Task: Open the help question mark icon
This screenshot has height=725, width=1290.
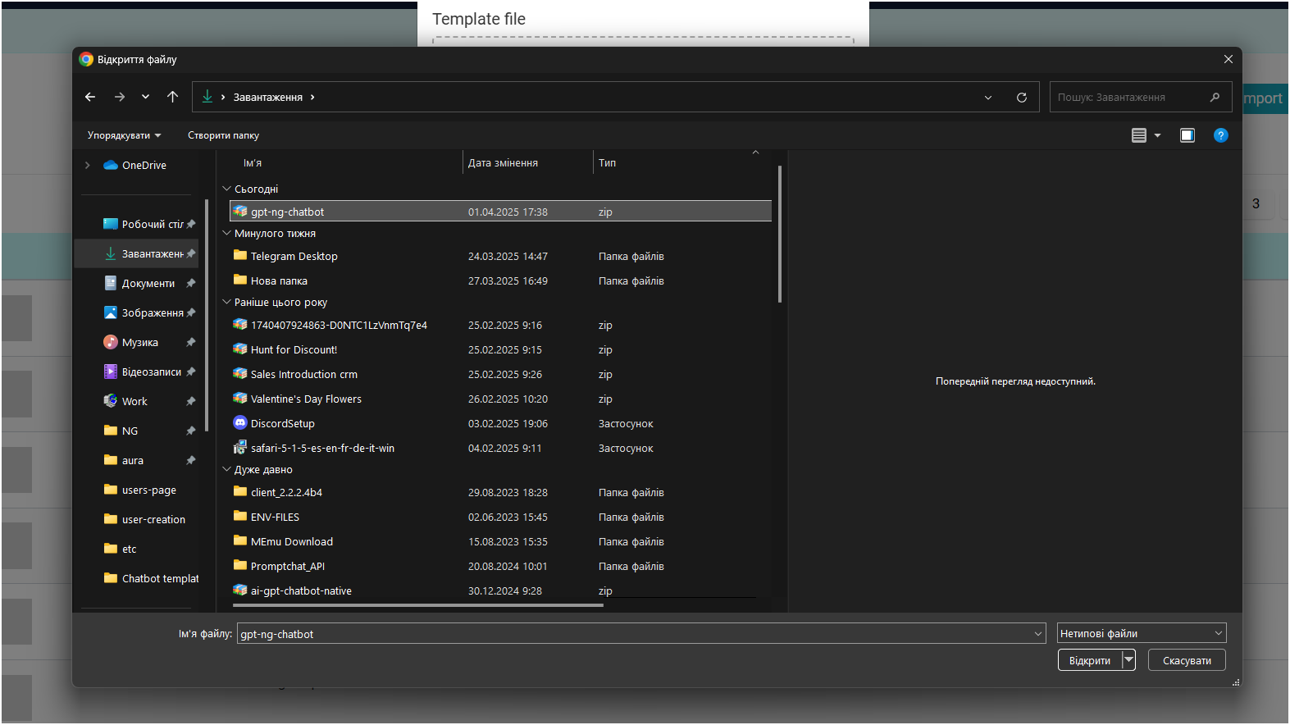Action: [1220, 135]
